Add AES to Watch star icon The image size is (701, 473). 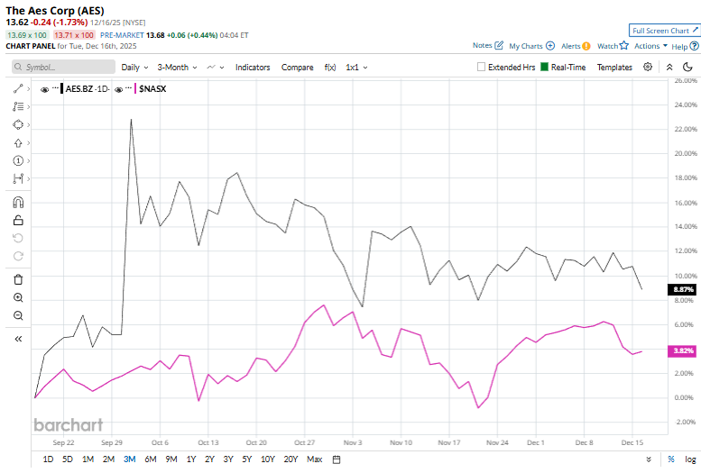[x=624, y=46]
